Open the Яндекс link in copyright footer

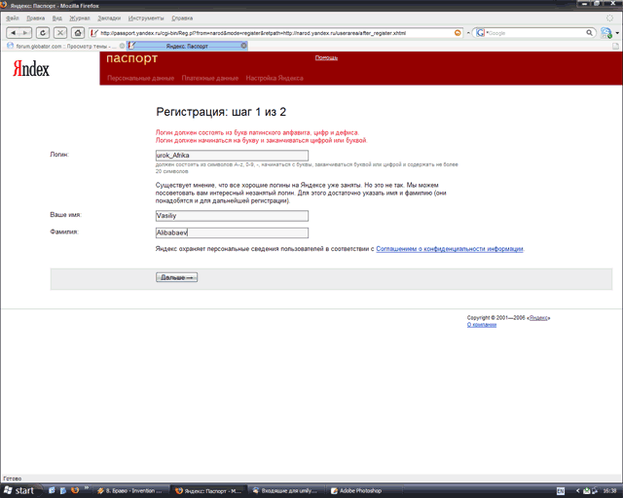point(538,318)
